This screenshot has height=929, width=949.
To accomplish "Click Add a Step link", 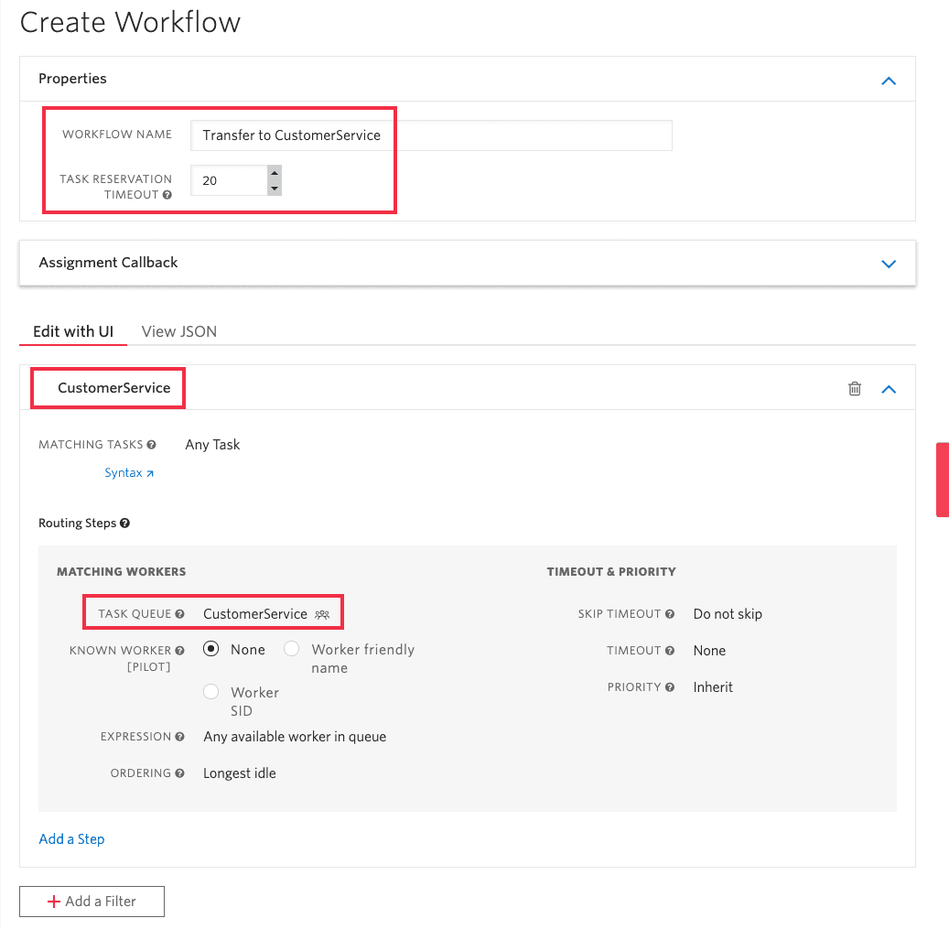I will [71, 838].
